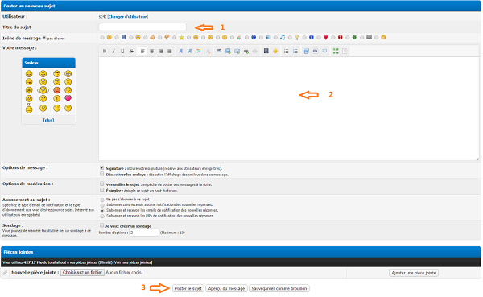
Task: Focus the 'Titre du sujet' input field
Action: tap(142, 27)
